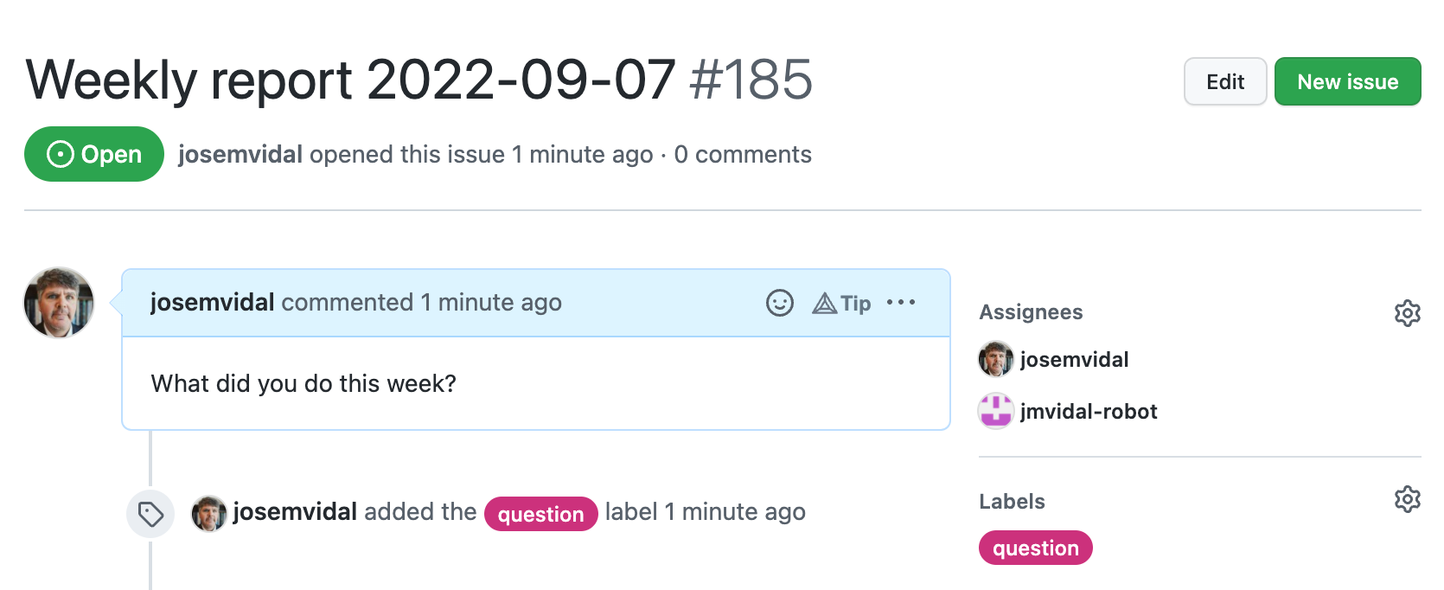Select the jmvidal-robot assignee name
Image resolution: width=1444 pixels, height=590 pixels.
[1089, 412]
